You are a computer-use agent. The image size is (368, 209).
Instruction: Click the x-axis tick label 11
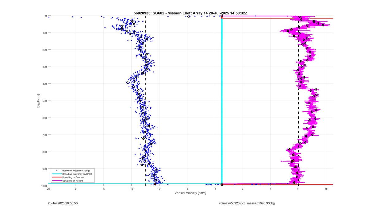pos(298,189)
